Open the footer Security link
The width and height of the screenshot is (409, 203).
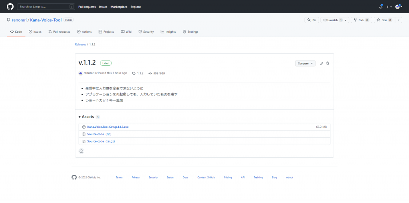(x=153, y=178)
